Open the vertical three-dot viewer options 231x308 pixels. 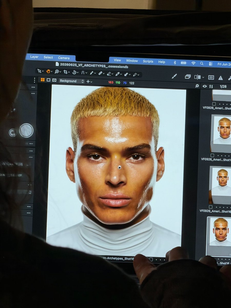click(35, 80)
